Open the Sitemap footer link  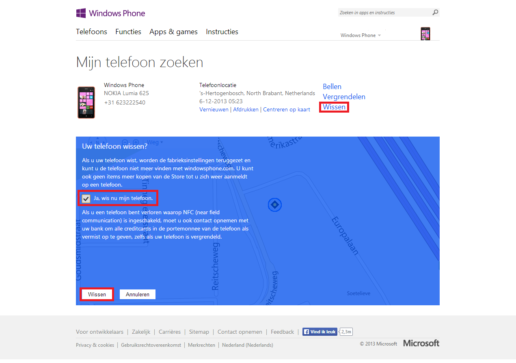[199, 332]
